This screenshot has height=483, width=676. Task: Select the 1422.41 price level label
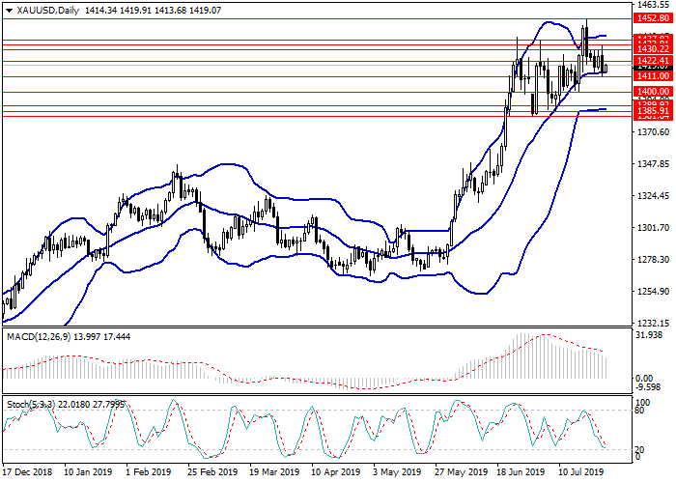coord(653,60)
